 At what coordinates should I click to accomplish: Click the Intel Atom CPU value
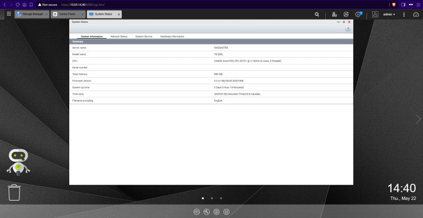[247, 61]
